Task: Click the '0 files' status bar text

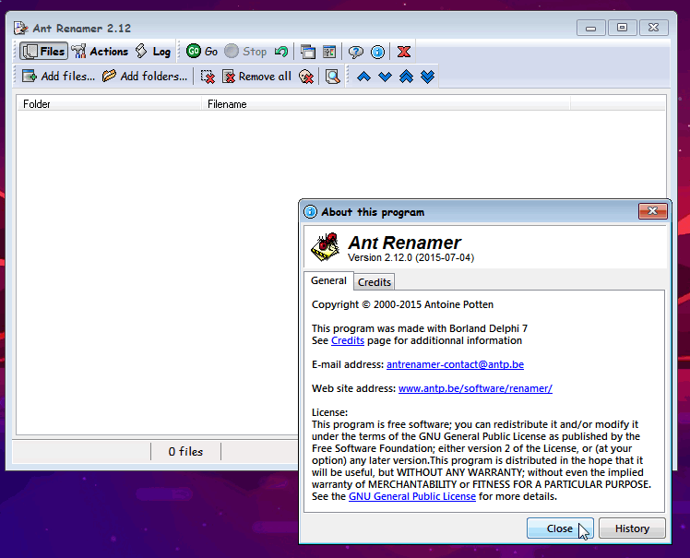Action: pyautogui.click(x=185, y=452)
